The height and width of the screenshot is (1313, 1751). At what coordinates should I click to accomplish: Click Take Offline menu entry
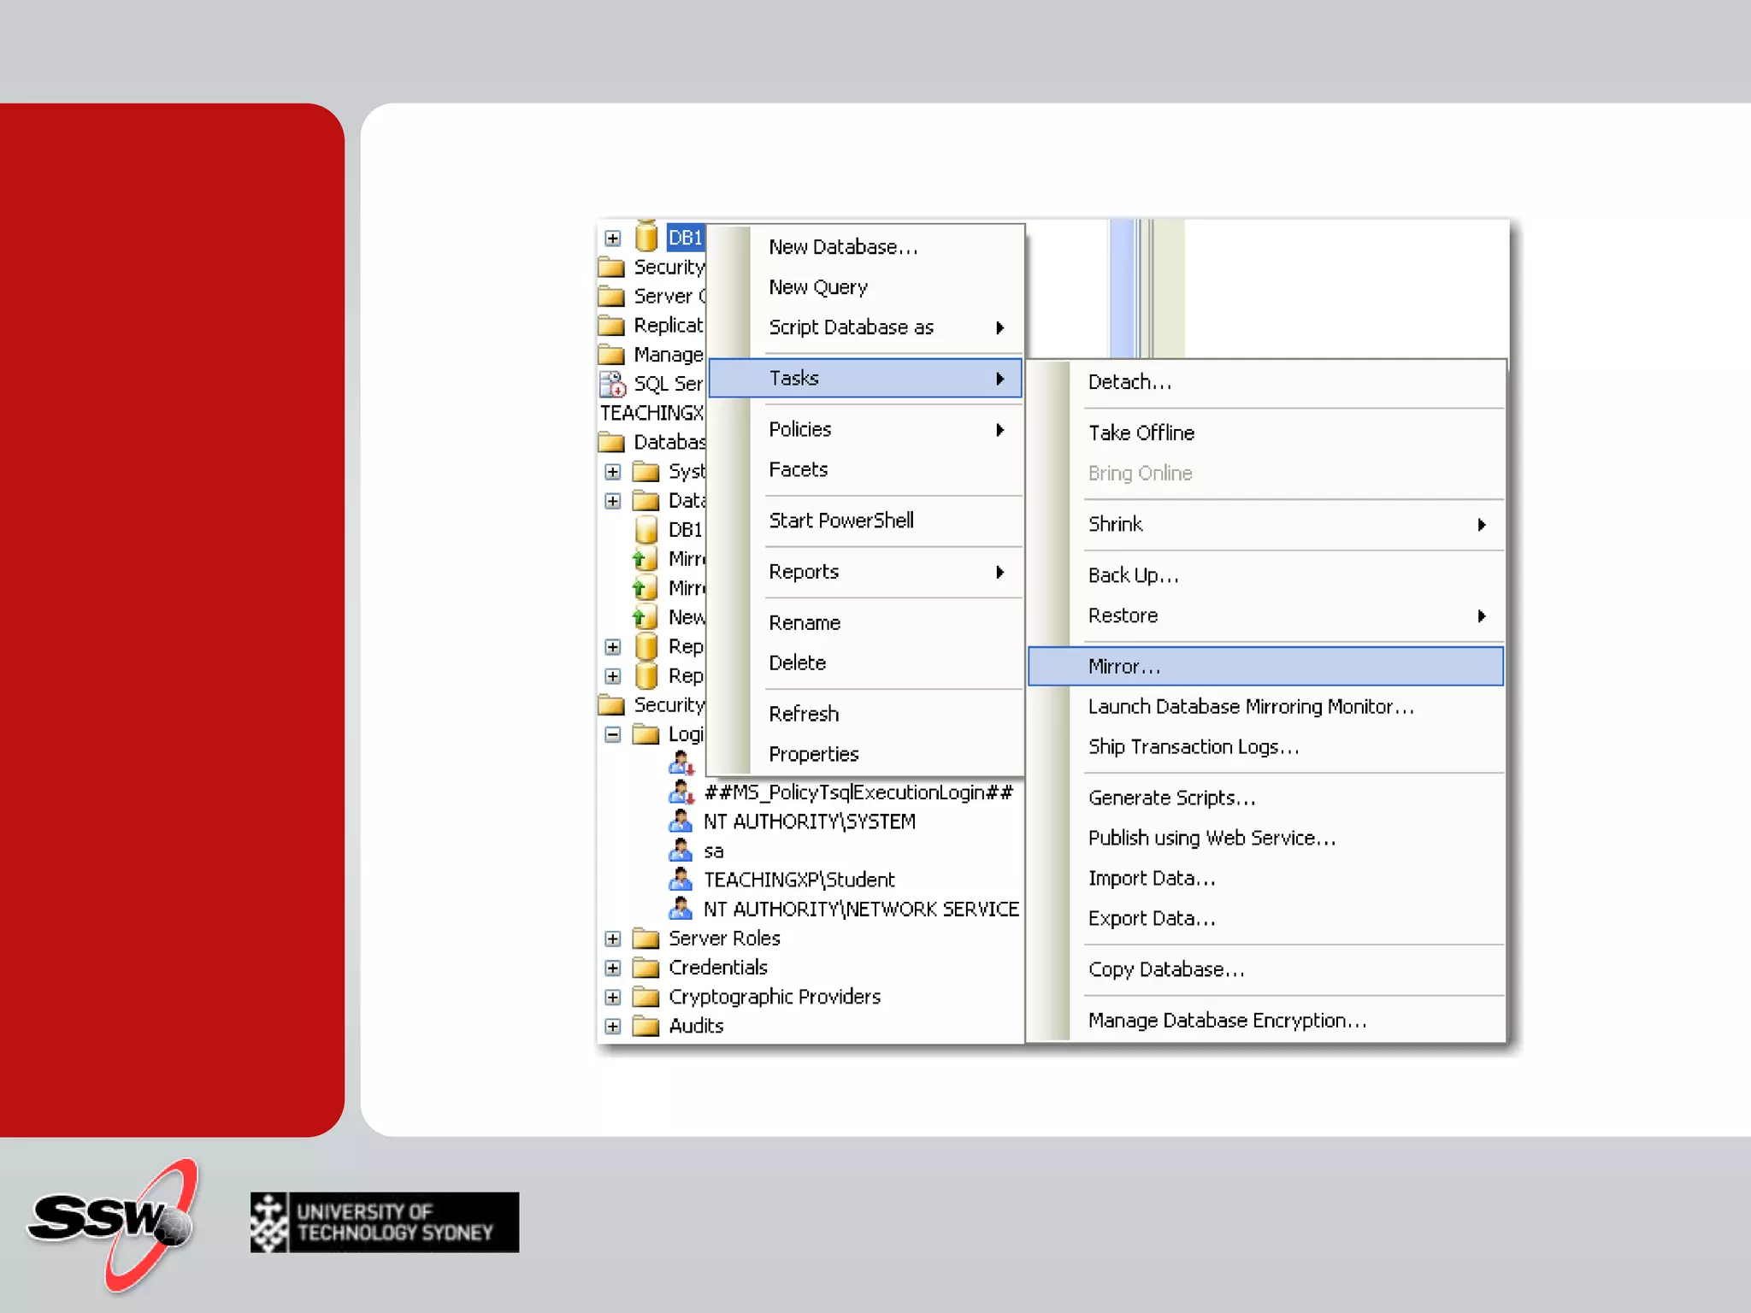[1141, 433]
